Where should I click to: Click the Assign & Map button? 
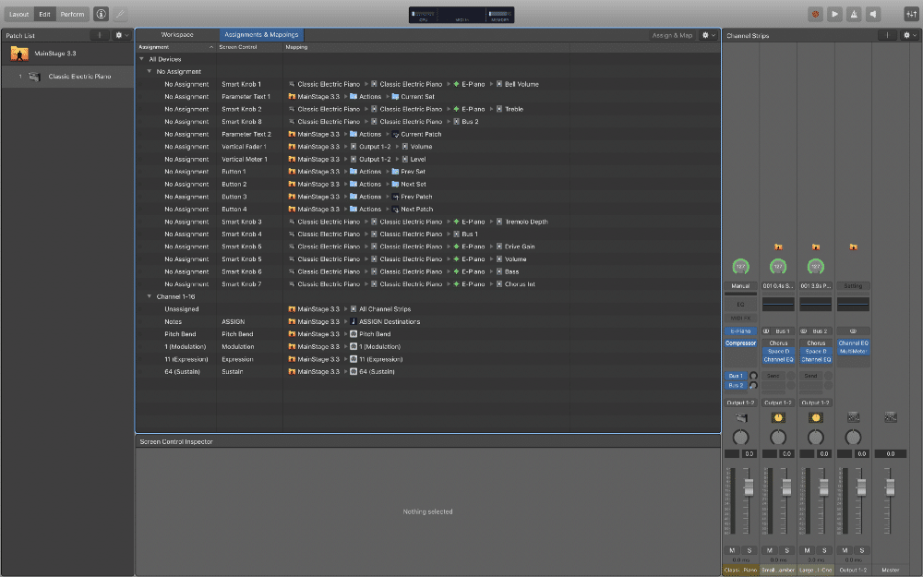coord(672,35)
